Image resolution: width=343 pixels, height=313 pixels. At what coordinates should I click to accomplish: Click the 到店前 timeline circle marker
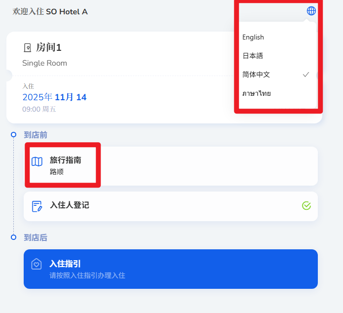(x=14, y=134)
